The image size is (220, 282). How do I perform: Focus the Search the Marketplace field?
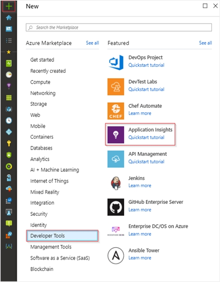(x=119, y=27)
